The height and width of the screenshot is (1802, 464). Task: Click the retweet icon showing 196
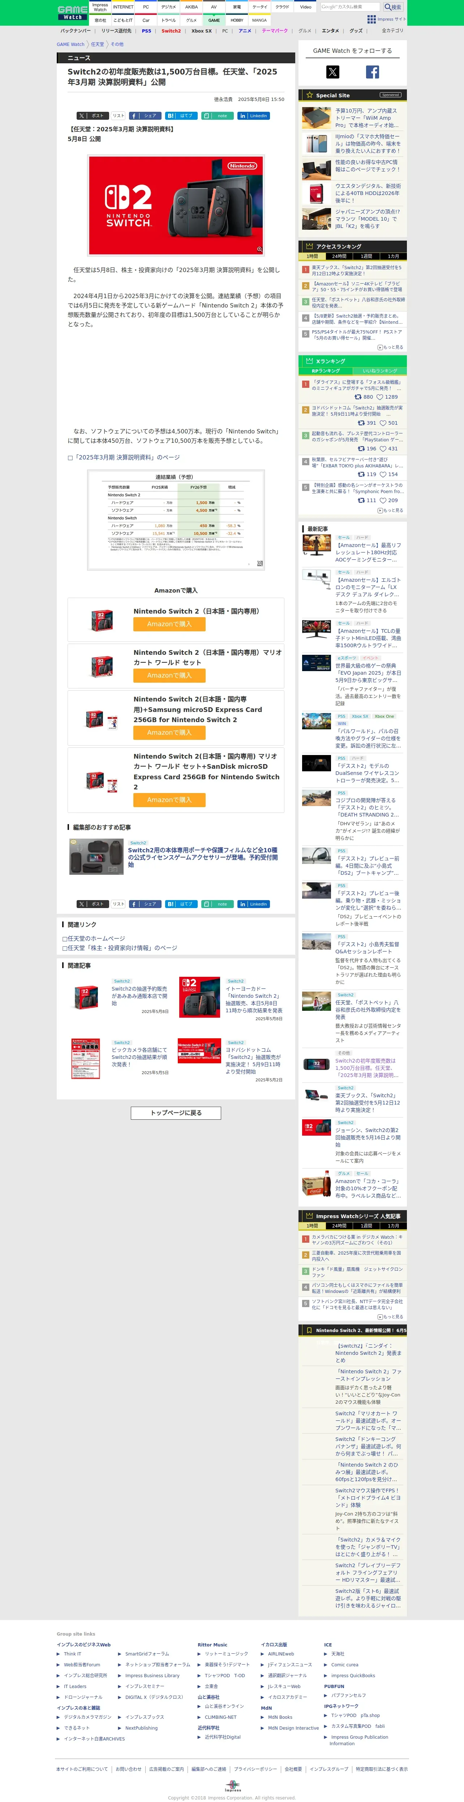pos(361,448)
